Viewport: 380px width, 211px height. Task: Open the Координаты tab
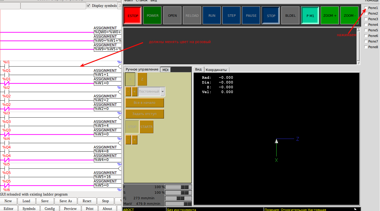click(216, 70)
